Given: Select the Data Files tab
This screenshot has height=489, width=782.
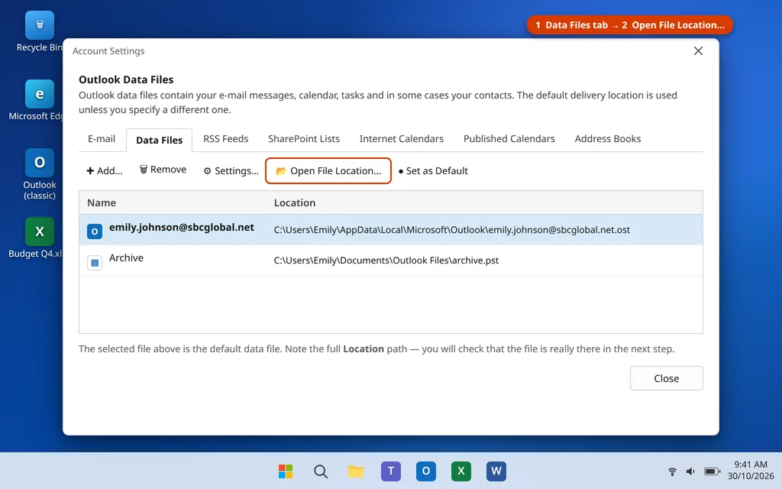Looking at the screenshot, I should (x=159, y=141).
